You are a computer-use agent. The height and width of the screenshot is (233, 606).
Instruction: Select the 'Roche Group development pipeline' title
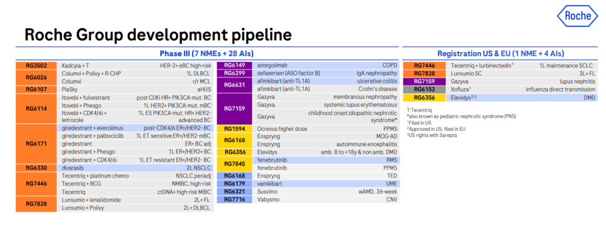tap(158, 34)
